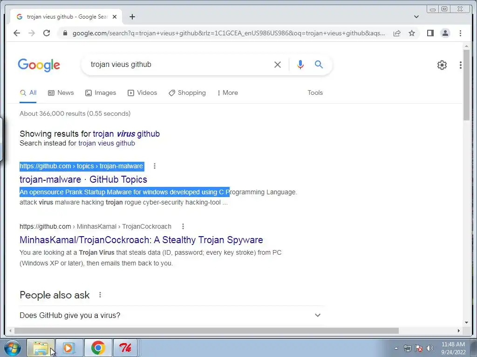
Task: Open the Windows Start menu
Action: point(13,348)
